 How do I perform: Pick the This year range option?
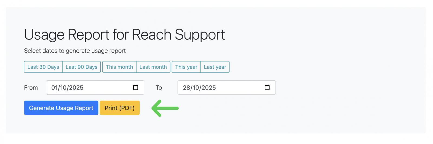click(186, 67)
